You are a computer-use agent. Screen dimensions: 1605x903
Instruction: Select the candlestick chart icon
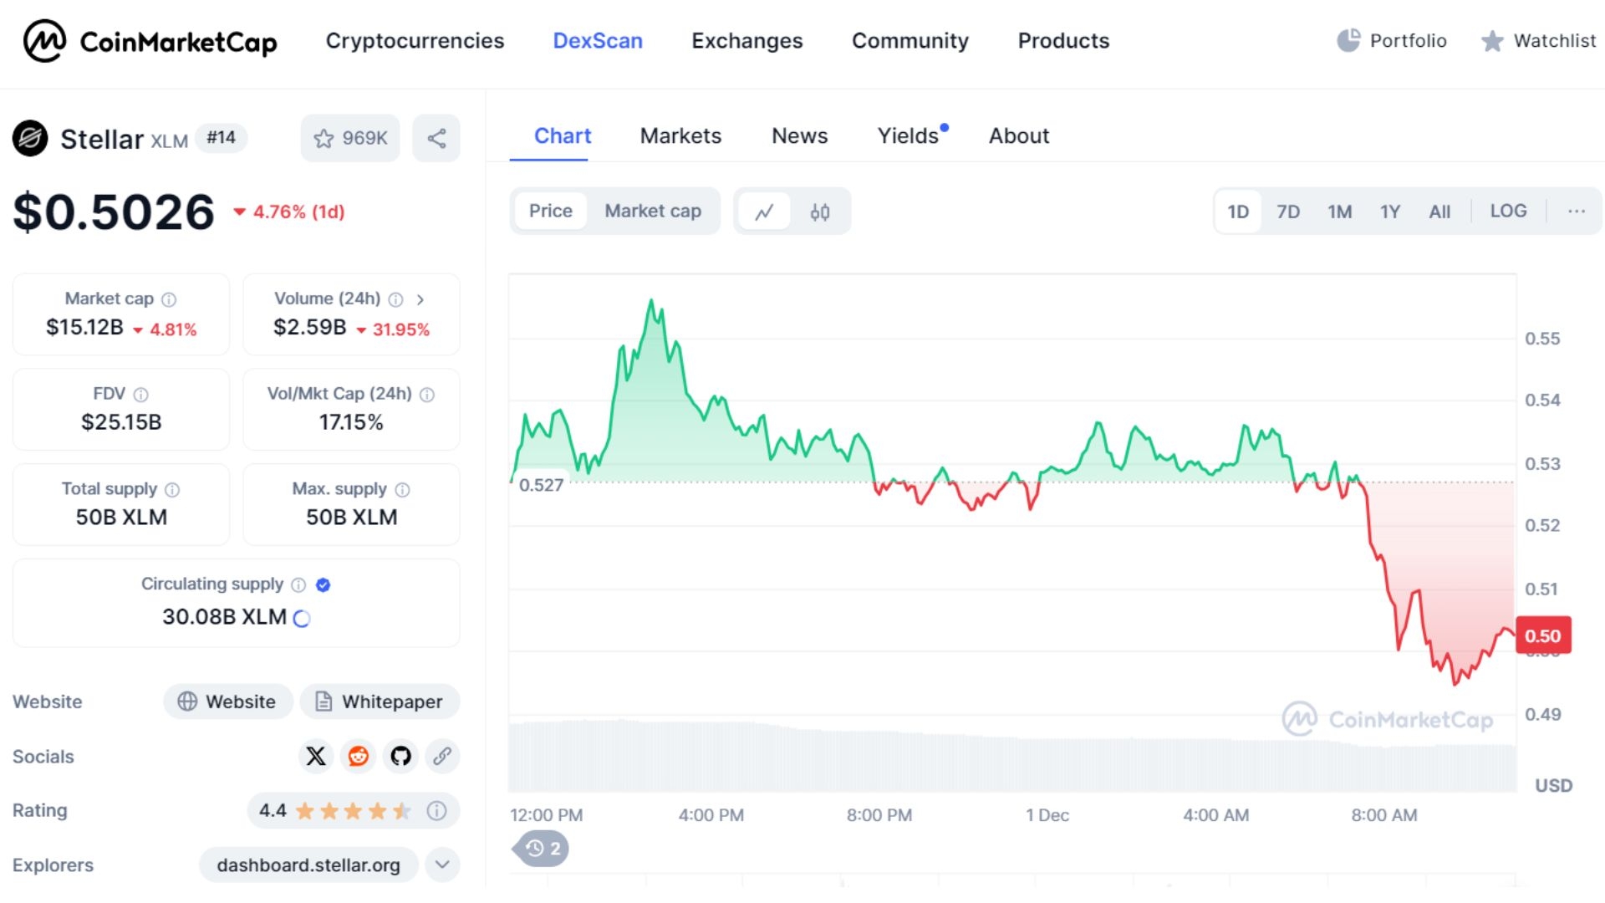click(820, 212)
